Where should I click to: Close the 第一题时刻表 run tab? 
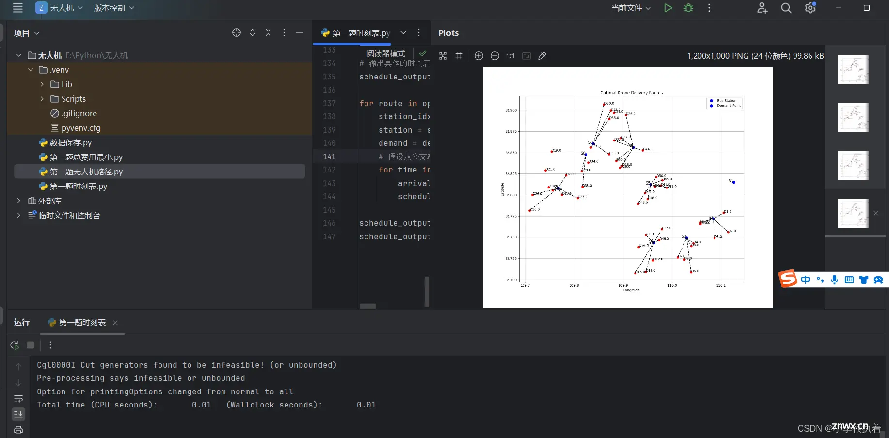115,323
